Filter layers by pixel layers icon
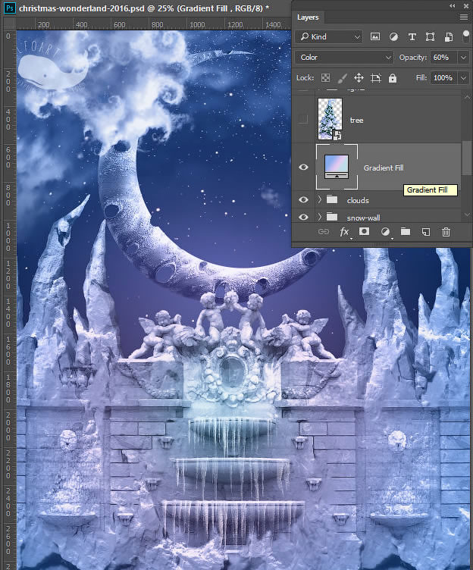Image resolution: width=473 pixels, height=570 pixels. coord(375,36)
